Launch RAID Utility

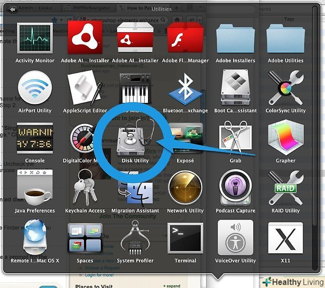(x=285, y=188)
